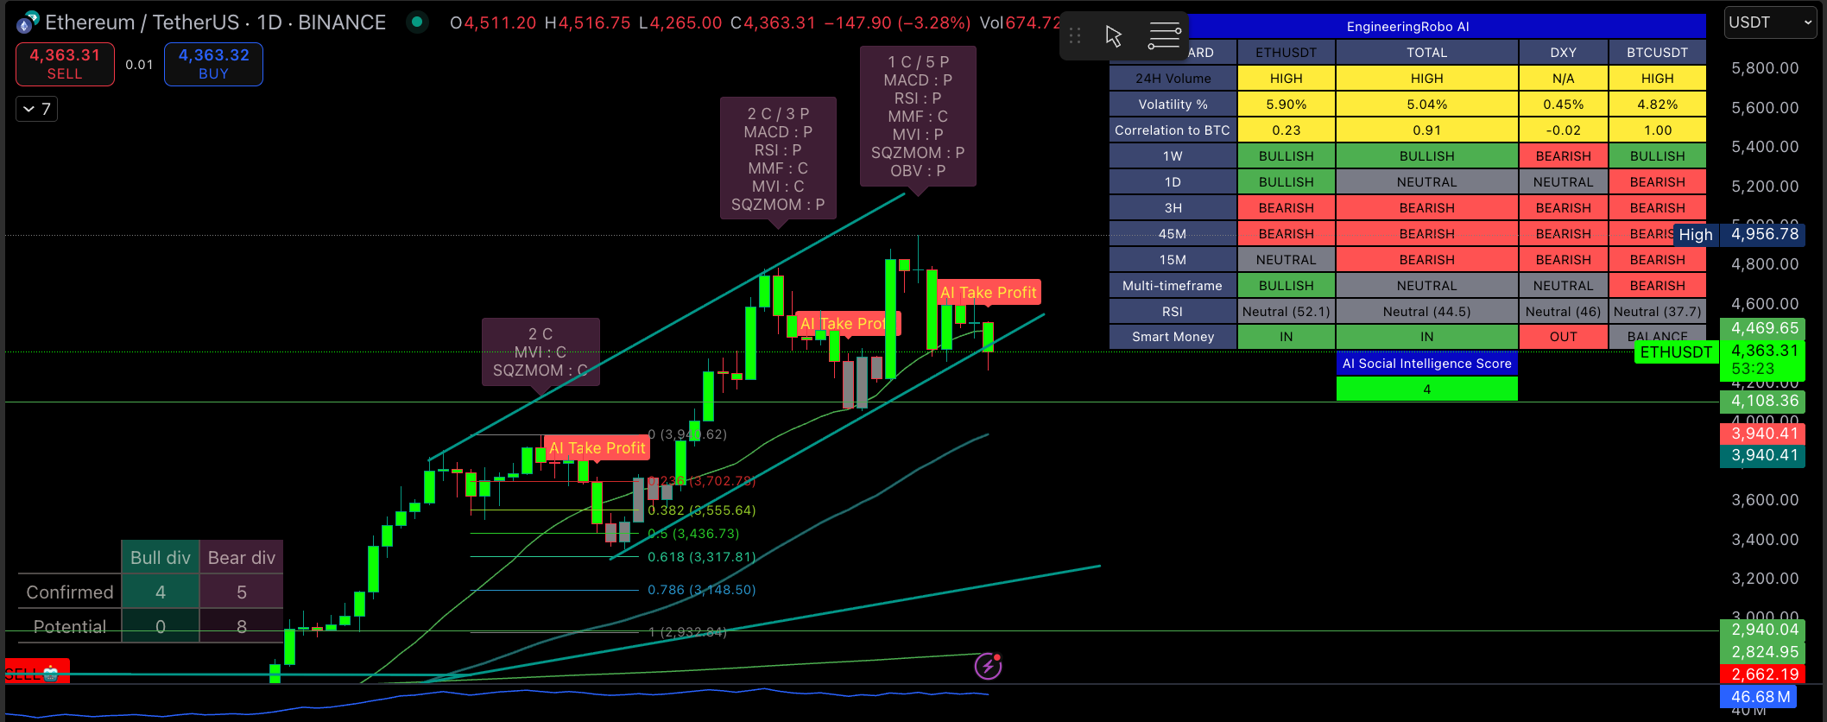Click the 4,108.36 green price label
This screenshot has width=1827, height=722.
[x=1762, y=401]
